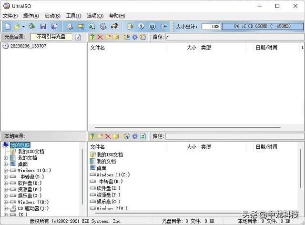Click local tree vertical scrollbar
The width and height of the screenshot is (305, 225).
[82, 176]
